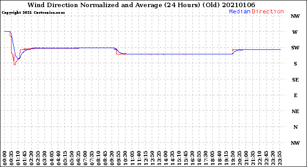Image resolution: width=307 pixels, height=167 pixels.
Task: Click the 'W' direction axis label
Action: [295, 32]
